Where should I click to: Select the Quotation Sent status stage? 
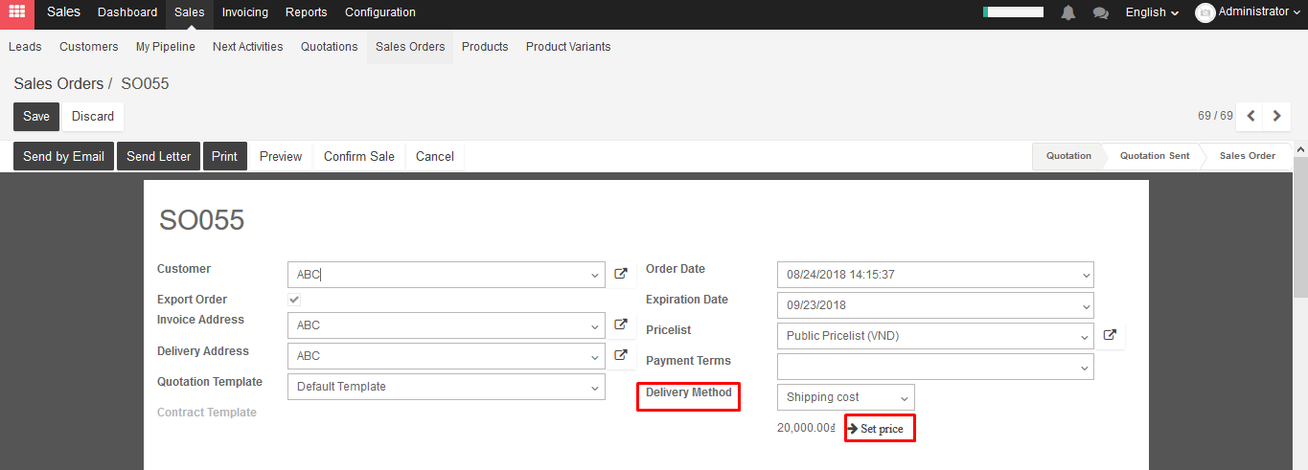(x=1154, y=156)
